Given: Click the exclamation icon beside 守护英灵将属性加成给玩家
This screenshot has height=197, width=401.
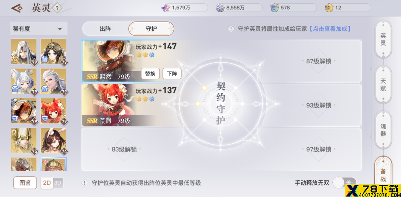Looking at the screenshot, I should pyautogui.click(x=231, y=29).
